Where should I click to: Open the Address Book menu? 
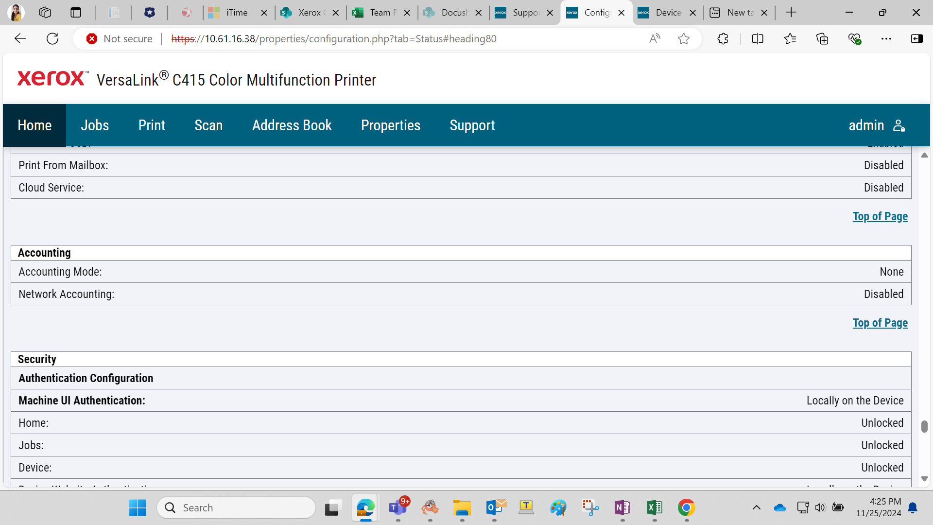click(x=292, y=125)
